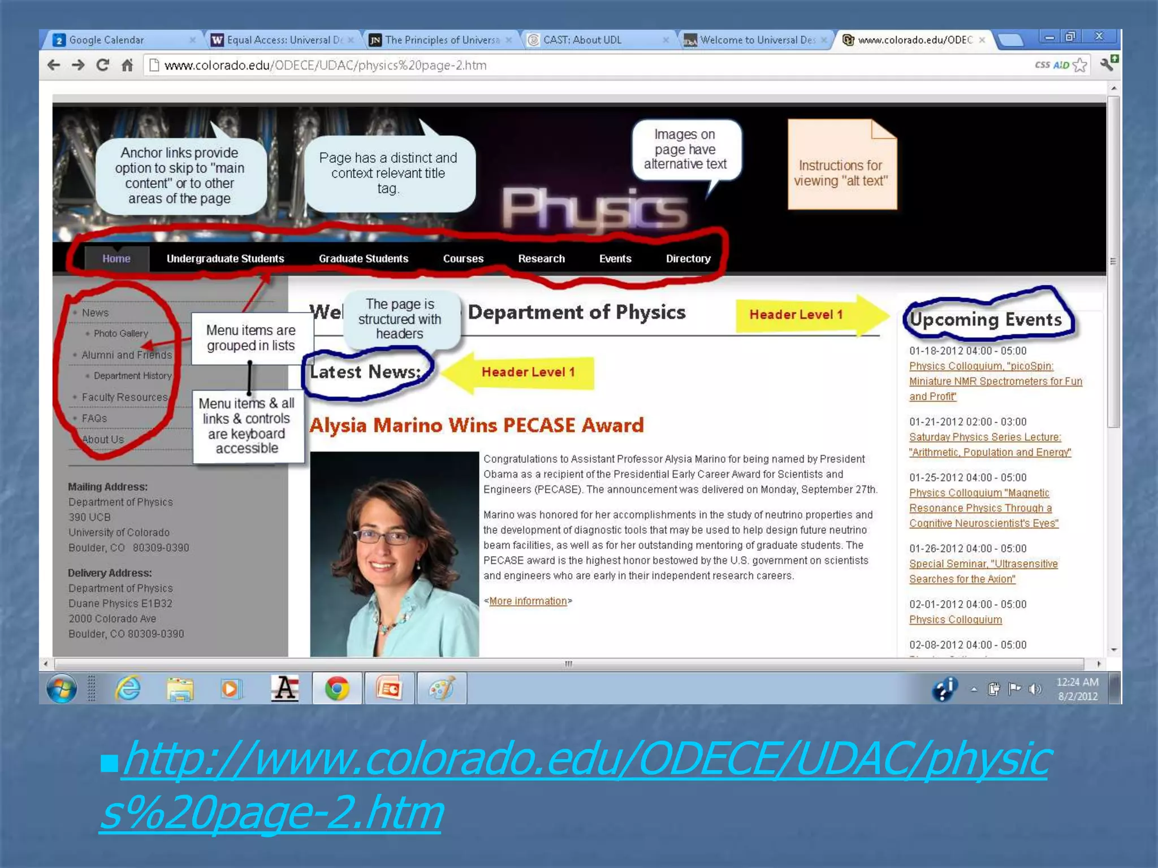Switch to PowerPoint in the taskbar

tap(389, 688)
